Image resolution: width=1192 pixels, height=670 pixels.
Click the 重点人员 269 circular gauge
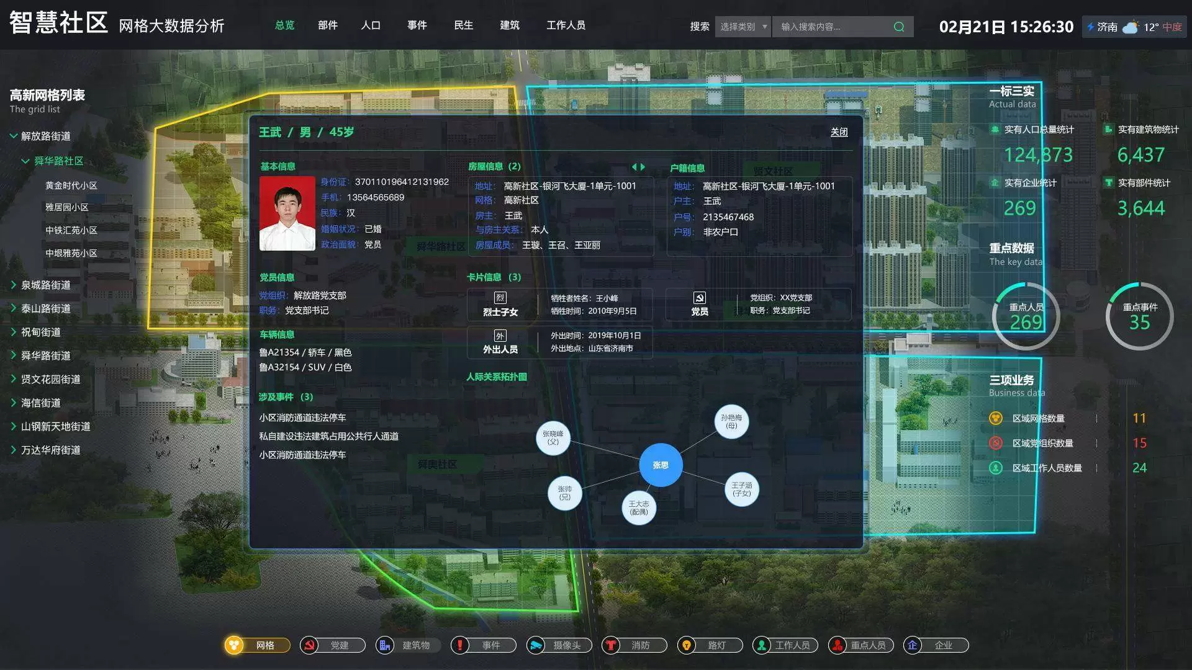[1026, 316]
